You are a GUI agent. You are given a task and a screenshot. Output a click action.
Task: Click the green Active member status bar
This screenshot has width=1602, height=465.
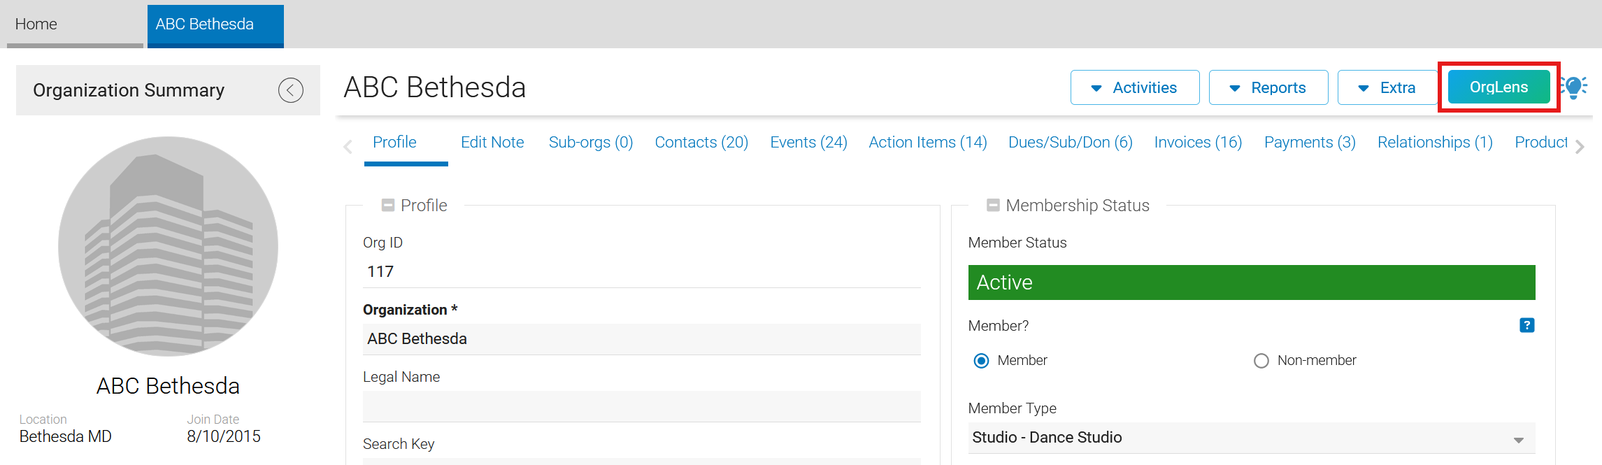1252,282
